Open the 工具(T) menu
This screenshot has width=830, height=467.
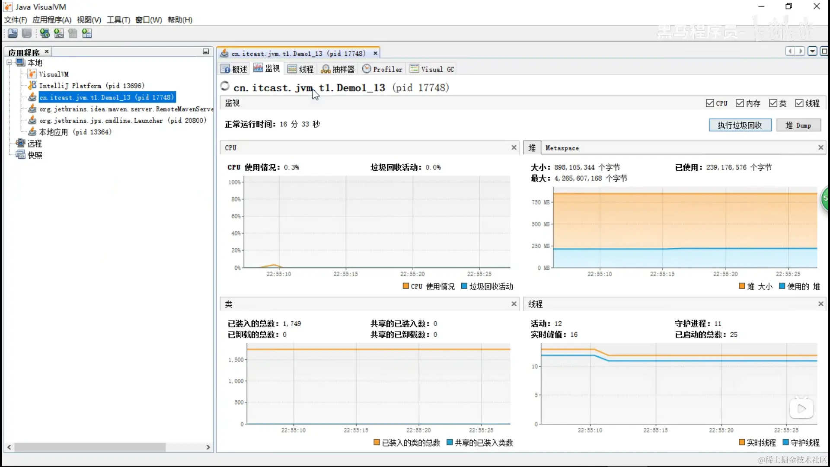[x=118, y=20]
